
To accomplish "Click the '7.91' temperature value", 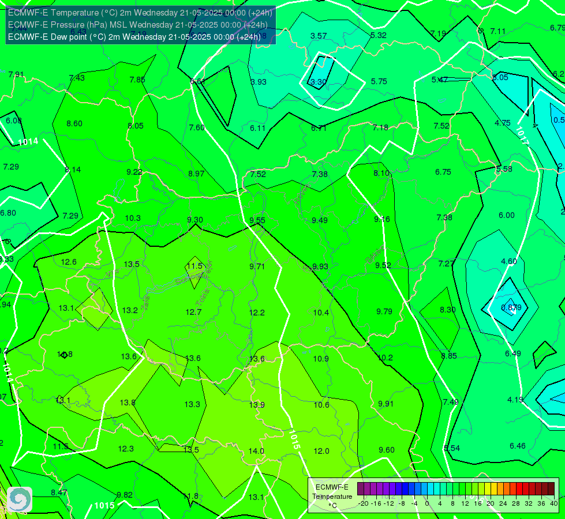I will click(16, 74).
